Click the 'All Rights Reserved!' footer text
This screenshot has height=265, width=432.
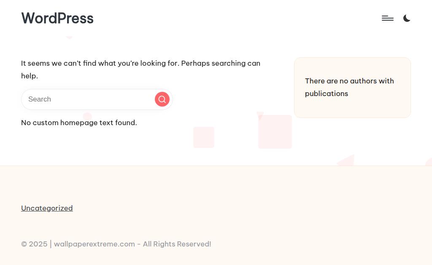tap(177, 244)
